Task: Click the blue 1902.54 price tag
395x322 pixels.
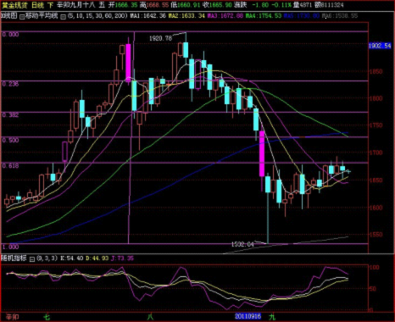Action: (x=380, y=46)
